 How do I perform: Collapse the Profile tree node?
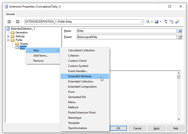pos(8,40)
